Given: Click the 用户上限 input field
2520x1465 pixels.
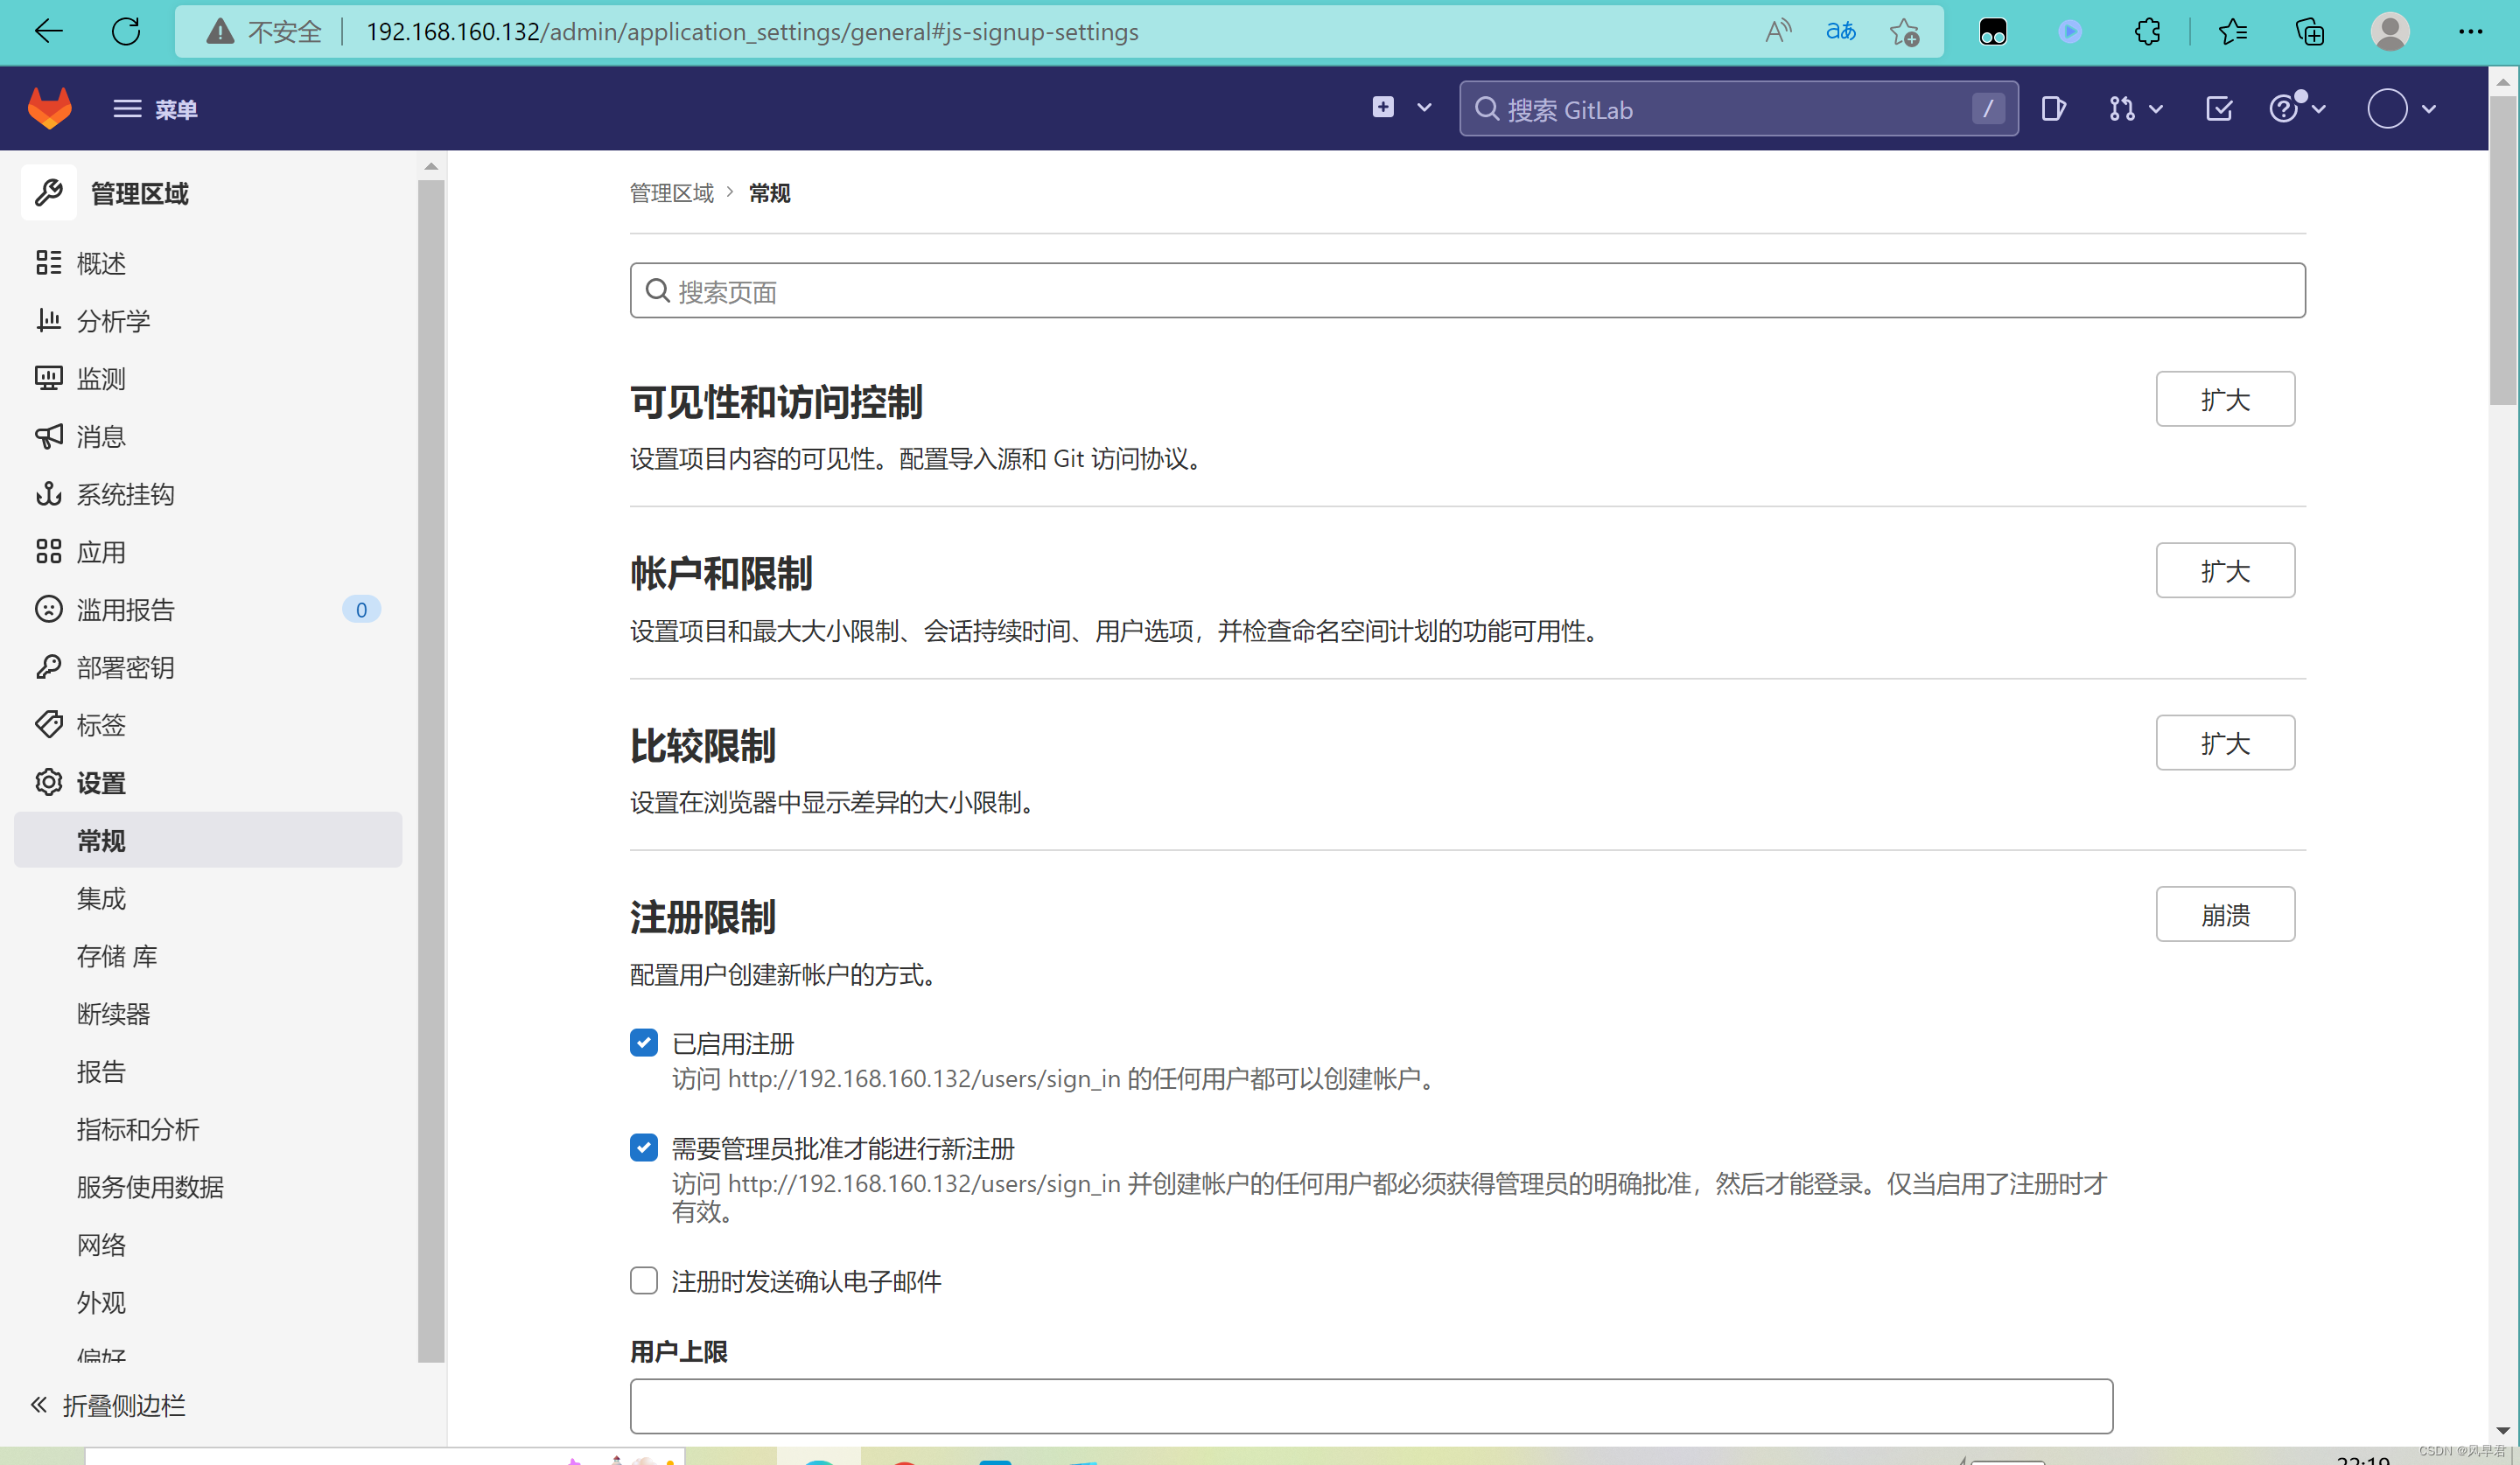Looking at the screenshot, I should point(1371,1406).
